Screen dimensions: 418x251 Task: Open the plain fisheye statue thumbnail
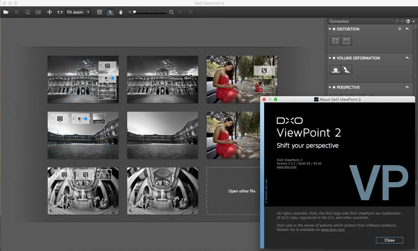[x=162, y=191]
